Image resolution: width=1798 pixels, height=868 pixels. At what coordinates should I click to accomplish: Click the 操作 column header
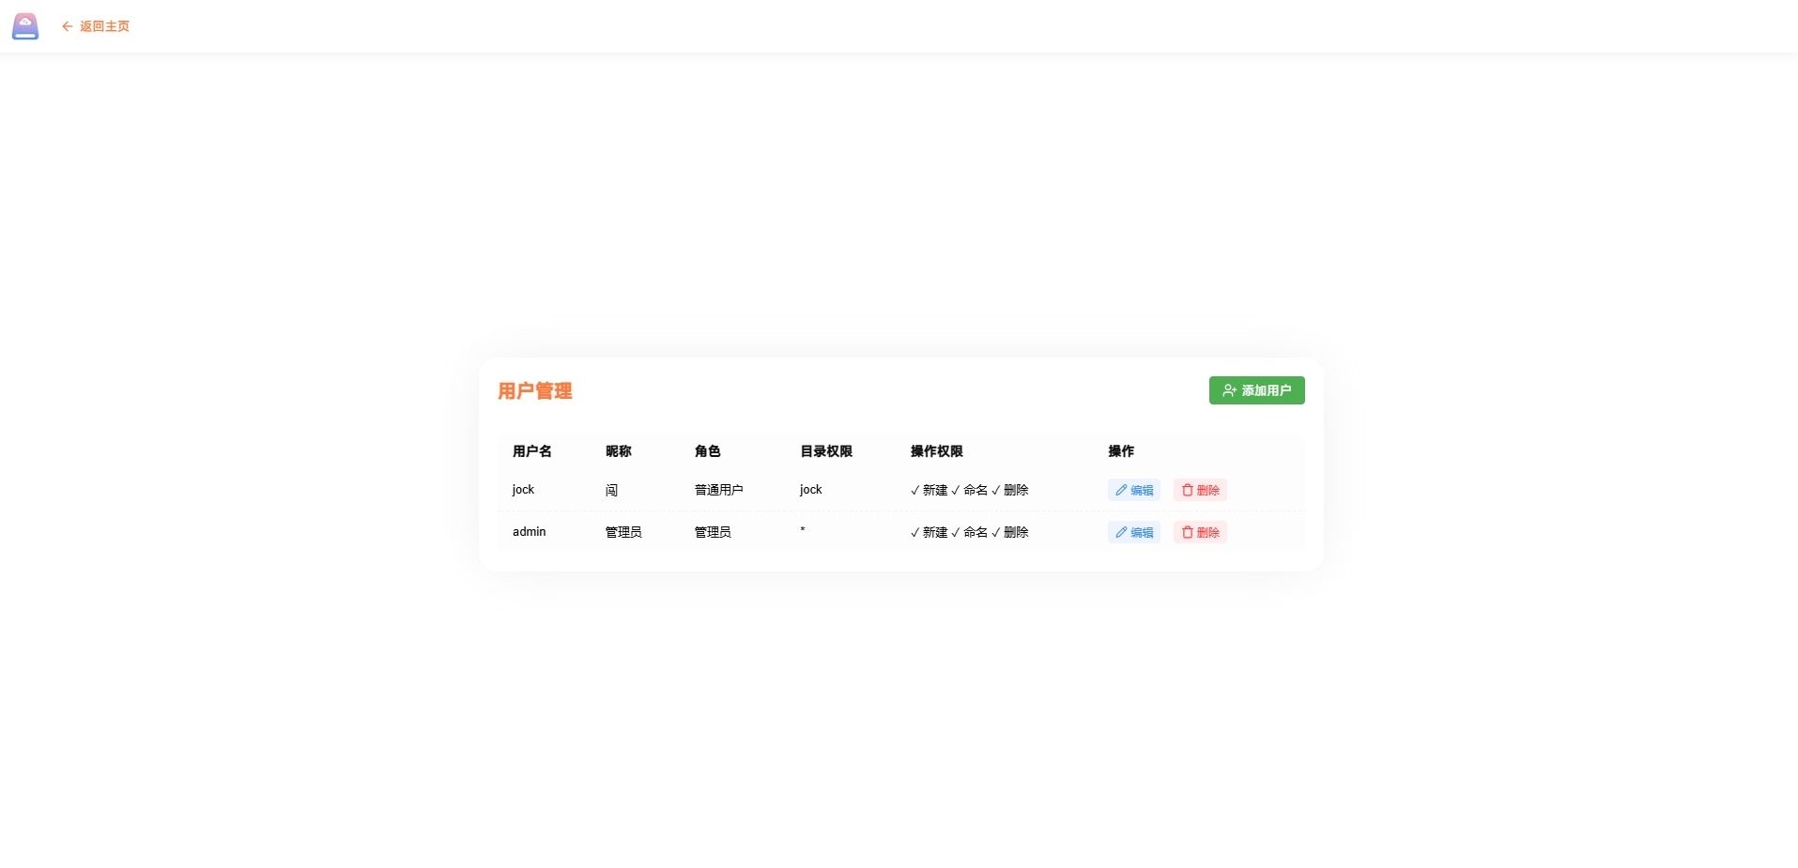(1121, 451)
